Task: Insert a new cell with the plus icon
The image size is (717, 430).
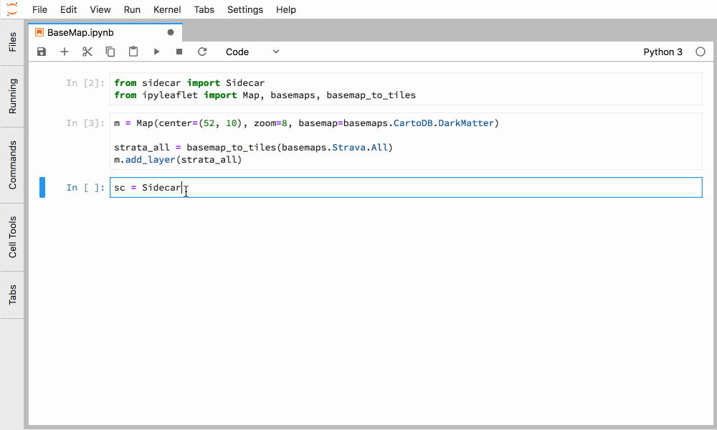Action: click(65, 52)
